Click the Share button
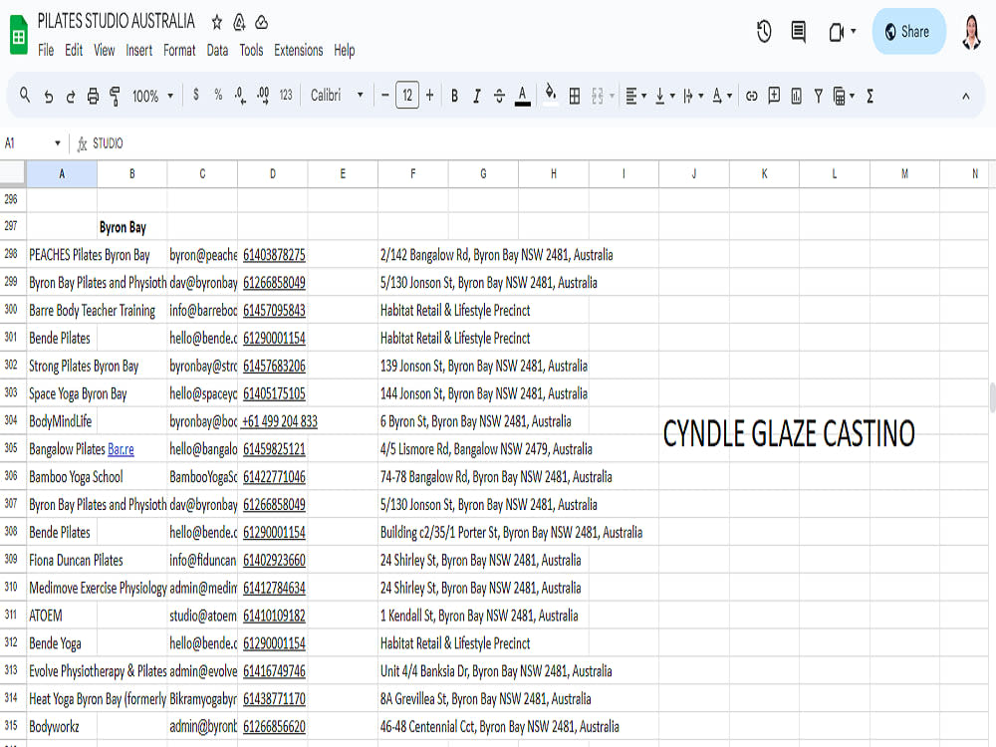This screenshot has width=996, height=747. [x=909, y=31]
